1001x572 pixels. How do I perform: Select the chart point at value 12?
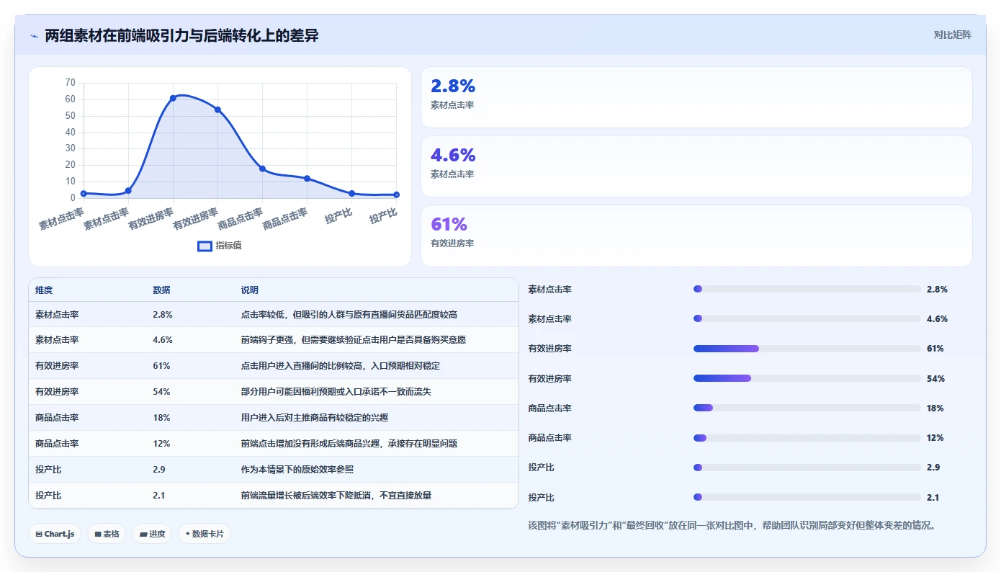coord(307,179)
